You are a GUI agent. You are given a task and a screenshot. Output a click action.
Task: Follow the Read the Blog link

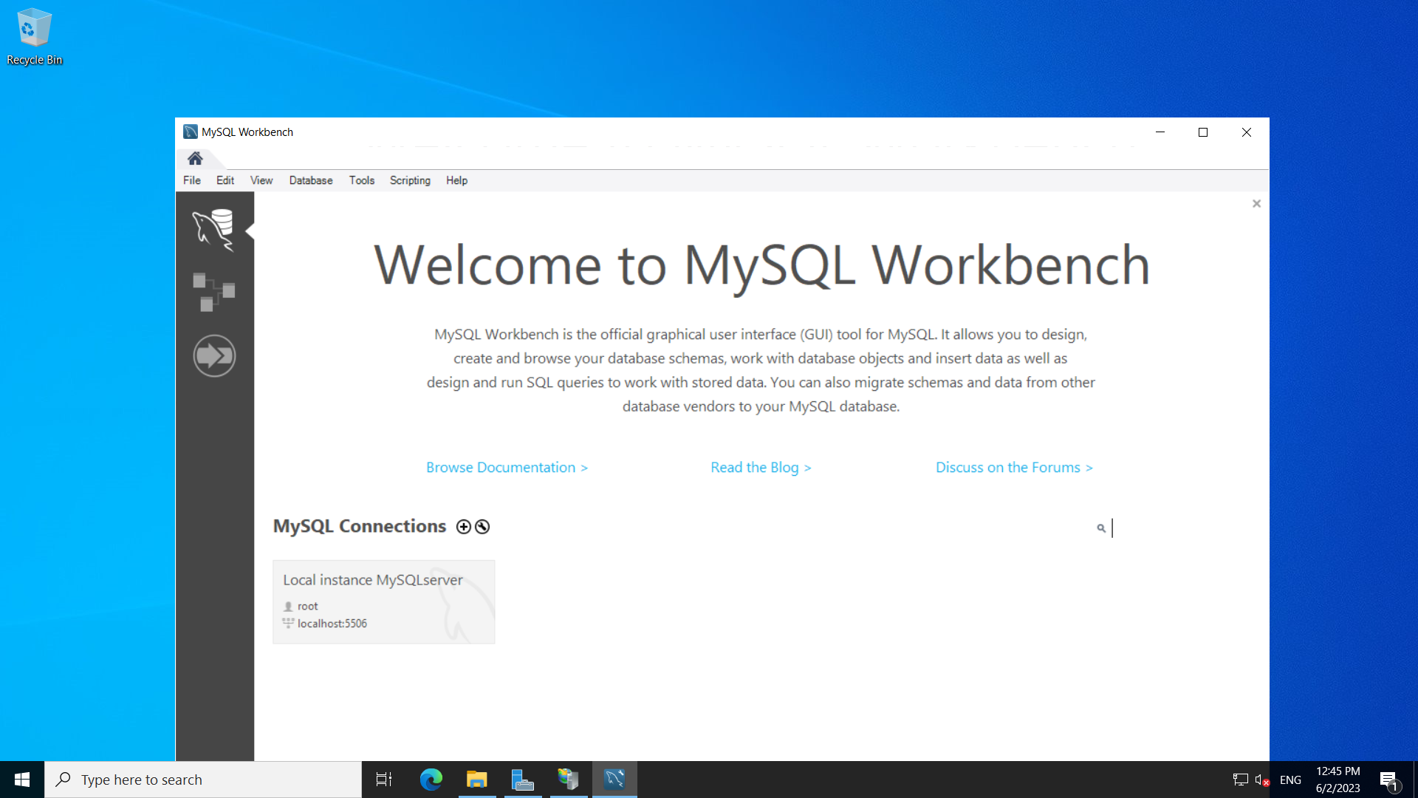pyautogui.click(x=761, y=468)
